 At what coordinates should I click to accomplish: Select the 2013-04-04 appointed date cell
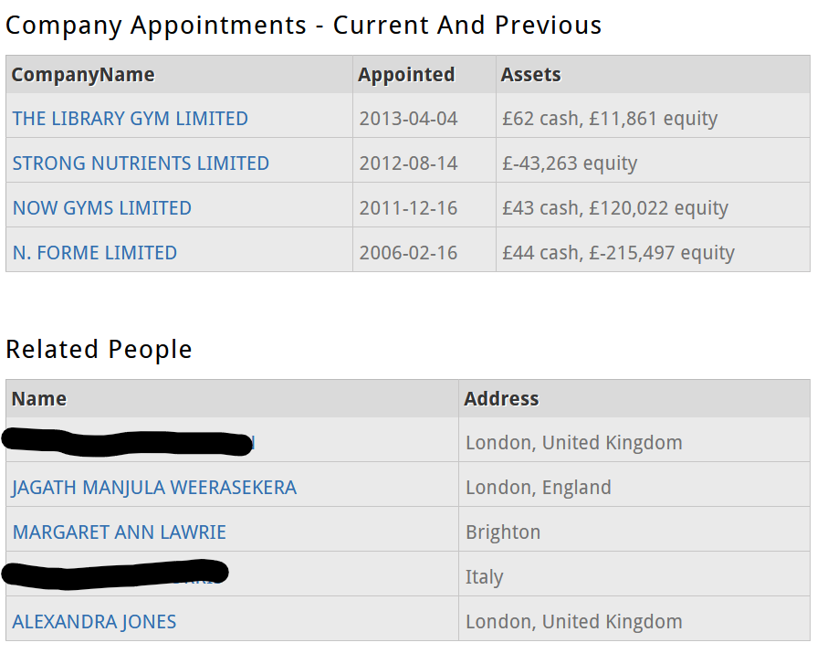coord(408,119)
